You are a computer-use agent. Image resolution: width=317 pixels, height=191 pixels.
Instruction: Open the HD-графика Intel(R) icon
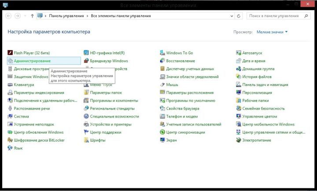86,53
